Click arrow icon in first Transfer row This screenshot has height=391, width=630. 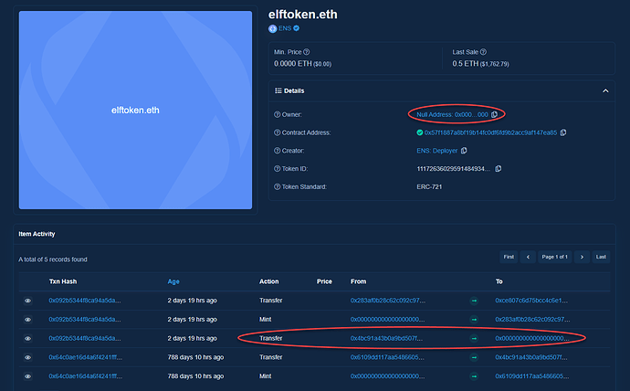474,301
